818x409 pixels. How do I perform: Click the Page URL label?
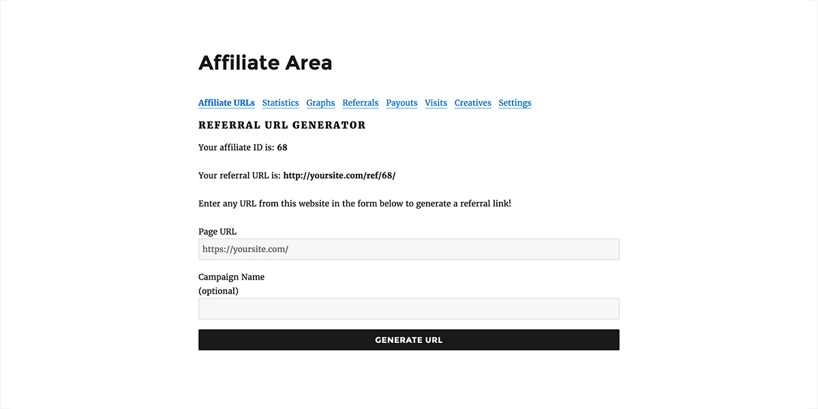coord(217,232)
